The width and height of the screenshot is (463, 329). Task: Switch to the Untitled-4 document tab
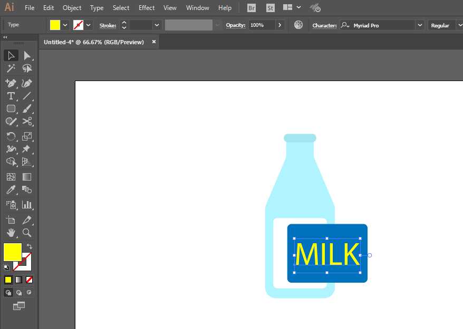(x=94, y=42)
